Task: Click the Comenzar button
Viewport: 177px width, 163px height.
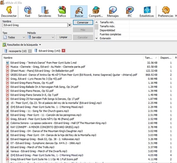Action: (83, 22)
